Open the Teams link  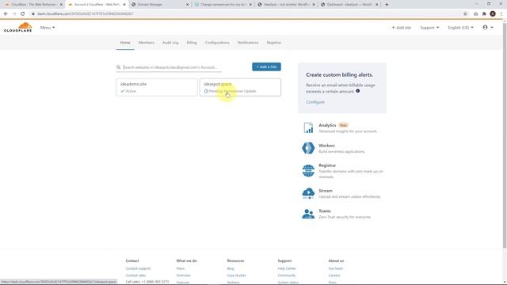[325, 211]
